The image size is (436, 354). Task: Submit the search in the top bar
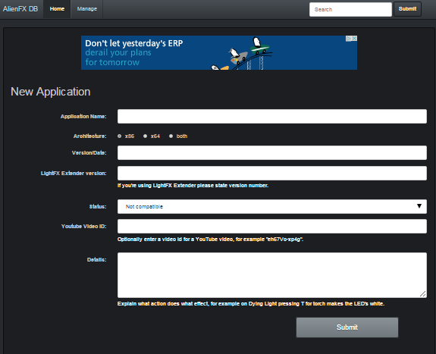point(407,9)
